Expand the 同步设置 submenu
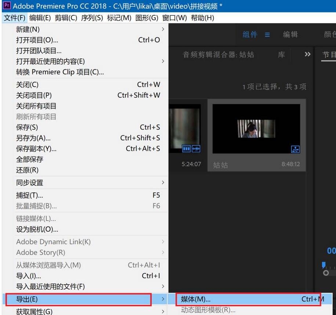 (163, 182)
